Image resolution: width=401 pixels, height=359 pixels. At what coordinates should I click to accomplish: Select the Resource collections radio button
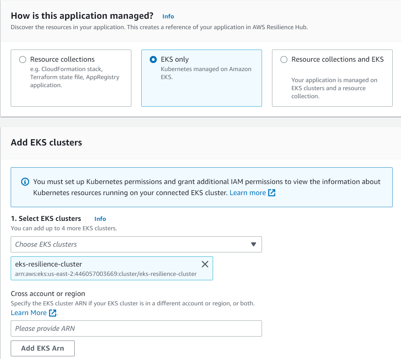click(x=22, y=60)
